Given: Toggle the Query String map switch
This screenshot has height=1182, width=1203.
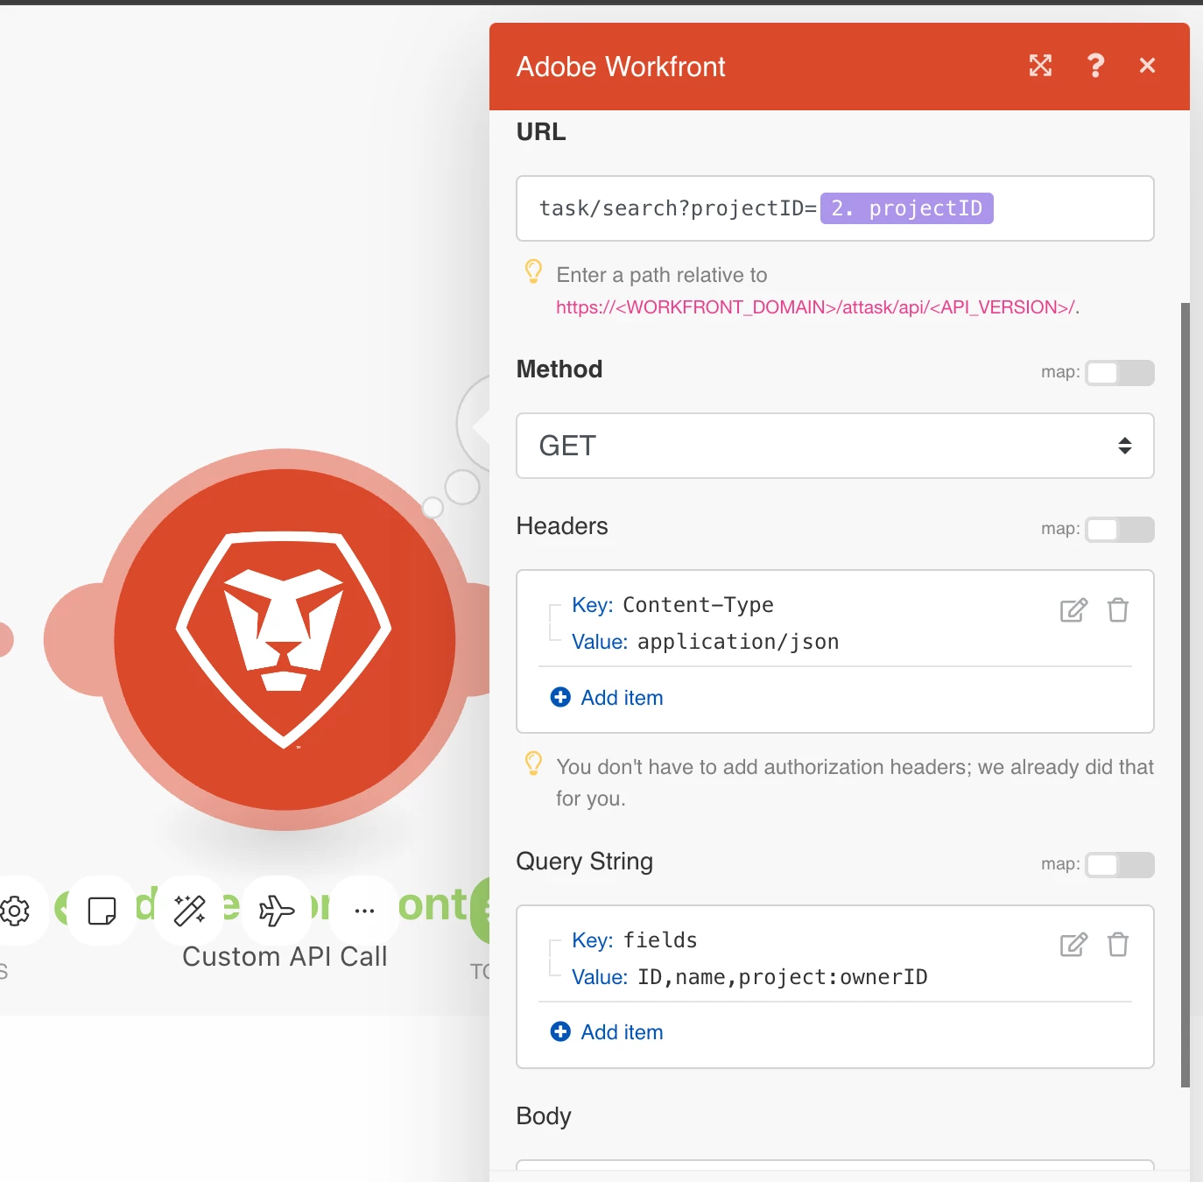Looking at the screenshot, I should click(x=1120, y=865).
